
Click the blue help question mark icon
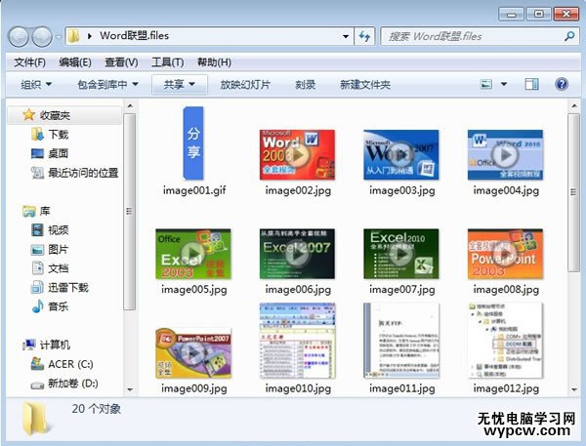[x=562, y=84]
